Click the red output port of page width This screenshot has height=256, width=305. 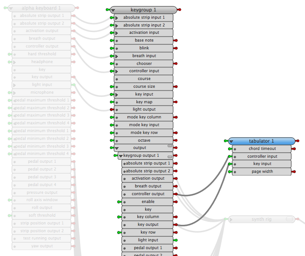point(294,172)
